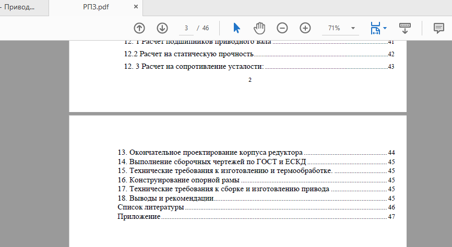
Task: Jump to 'Приложение' contents entry
Action: [139, 217]
